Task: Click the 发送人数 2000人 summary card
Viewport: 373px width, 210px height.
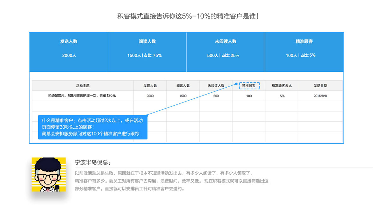Action: coord(69,52)
